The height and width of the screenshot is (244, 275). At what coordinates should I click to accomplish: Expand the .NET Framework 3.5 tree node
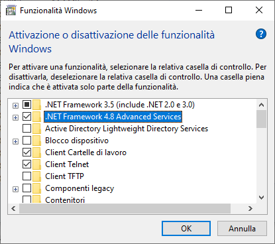tap(15, 105)
